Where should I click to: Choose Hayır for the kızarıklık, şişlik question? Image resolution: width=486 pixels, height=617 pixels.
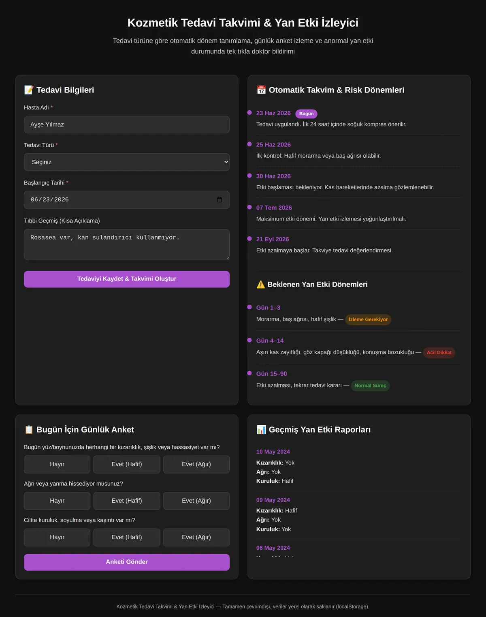click(57, 465)
